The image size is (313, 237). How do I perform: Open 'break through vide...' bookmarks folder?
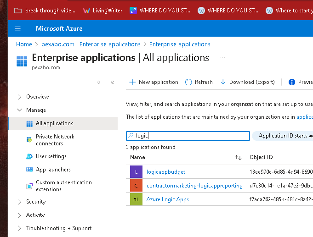pos(45,11)
